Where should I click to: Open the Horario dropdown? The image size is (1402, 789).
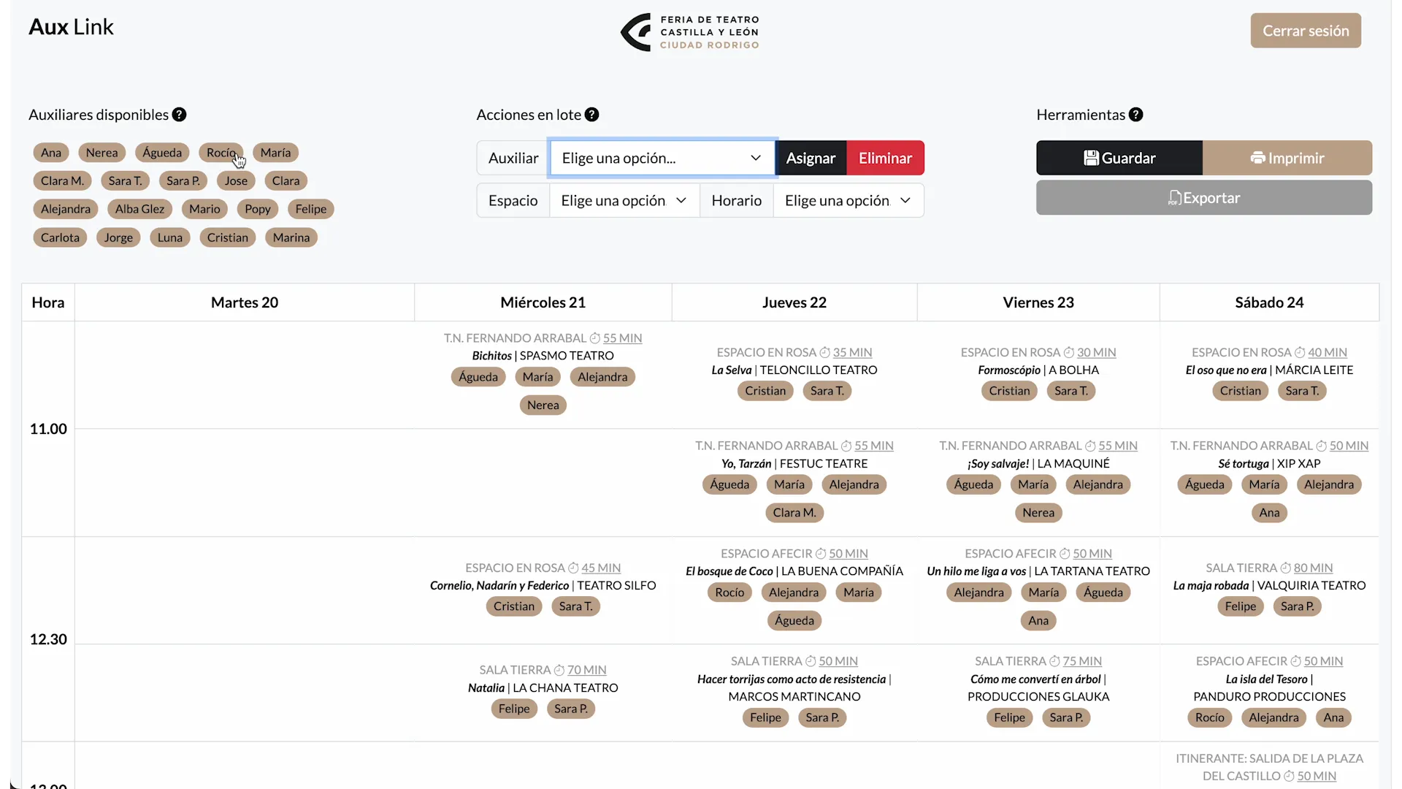[848, 200]
